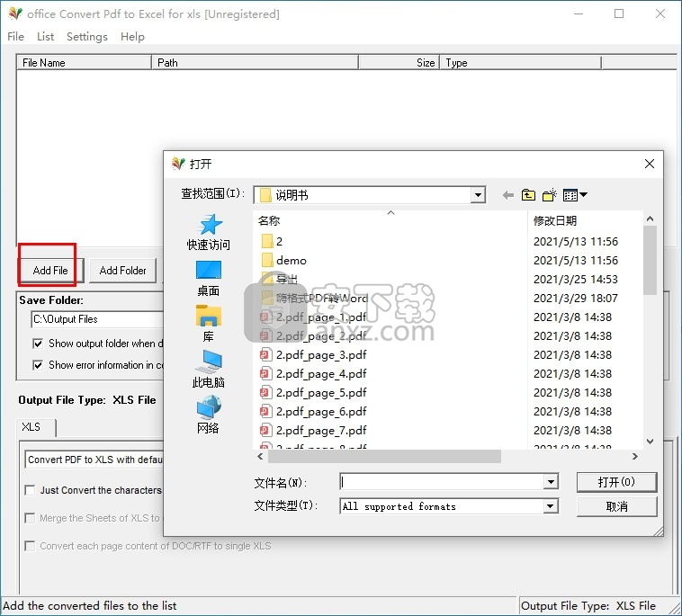The height and width of the screenshot is (616, 682).
Task: Open the view menu icon in dialog
Action: [x=575, y=195]
